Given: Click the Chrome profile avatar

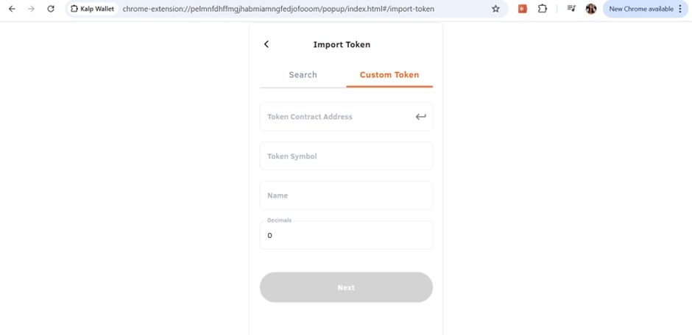Looking at the screenshot, I should pyautogui.click(x=590, y=9).
